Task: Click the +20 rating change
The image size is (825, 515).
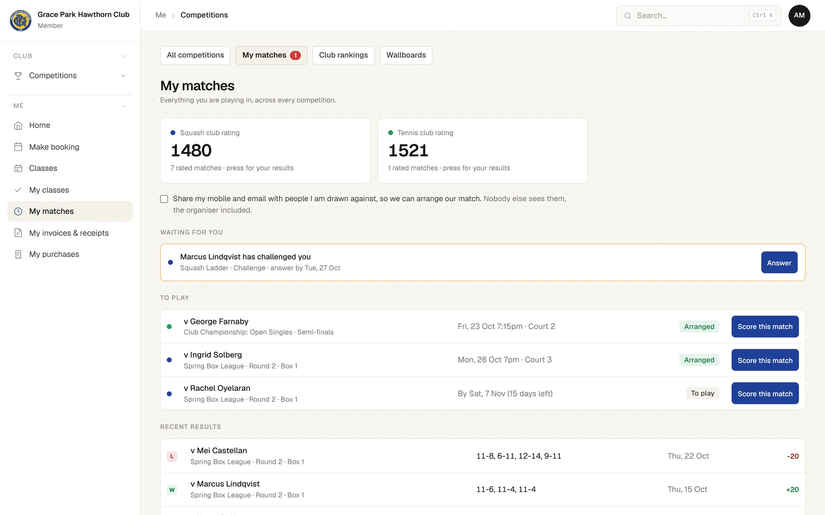Action: coord(792,490)
